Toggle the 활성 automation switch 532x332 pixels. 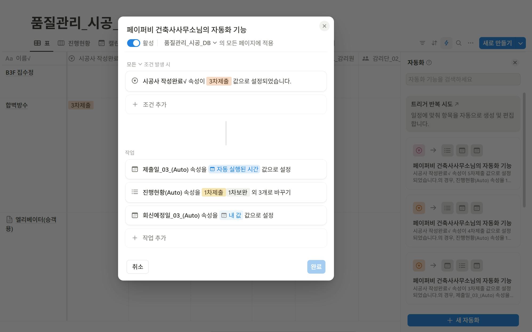click(134, 43)
